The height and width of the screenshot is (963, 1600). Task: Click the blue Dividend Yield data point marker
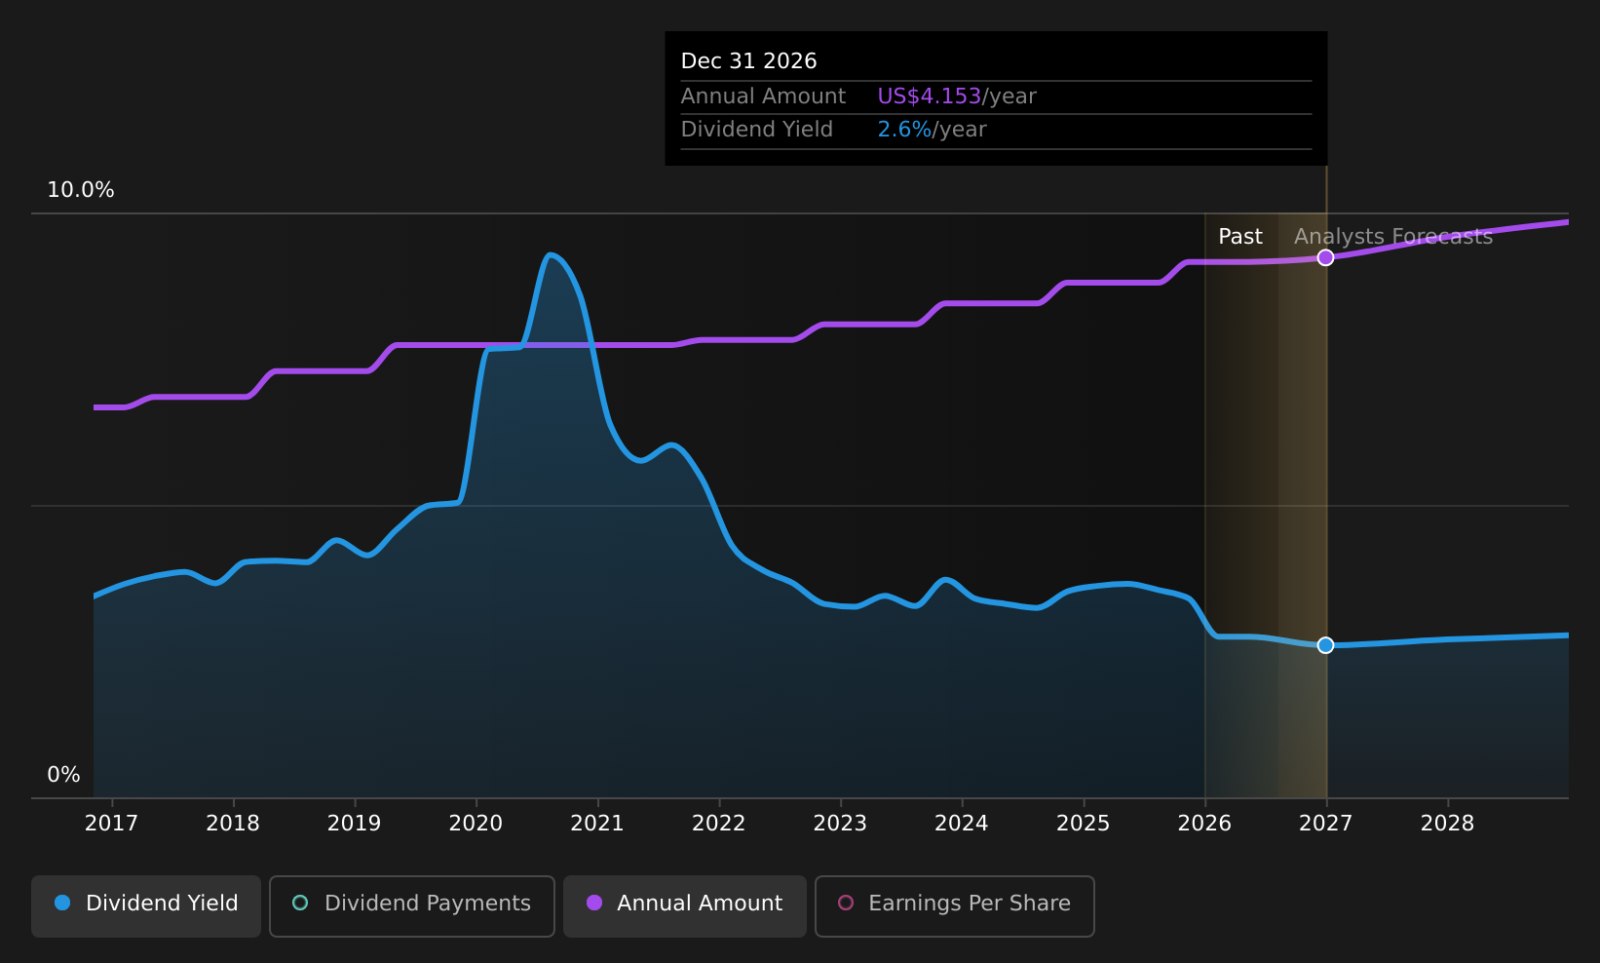(x=1325, y=645)
